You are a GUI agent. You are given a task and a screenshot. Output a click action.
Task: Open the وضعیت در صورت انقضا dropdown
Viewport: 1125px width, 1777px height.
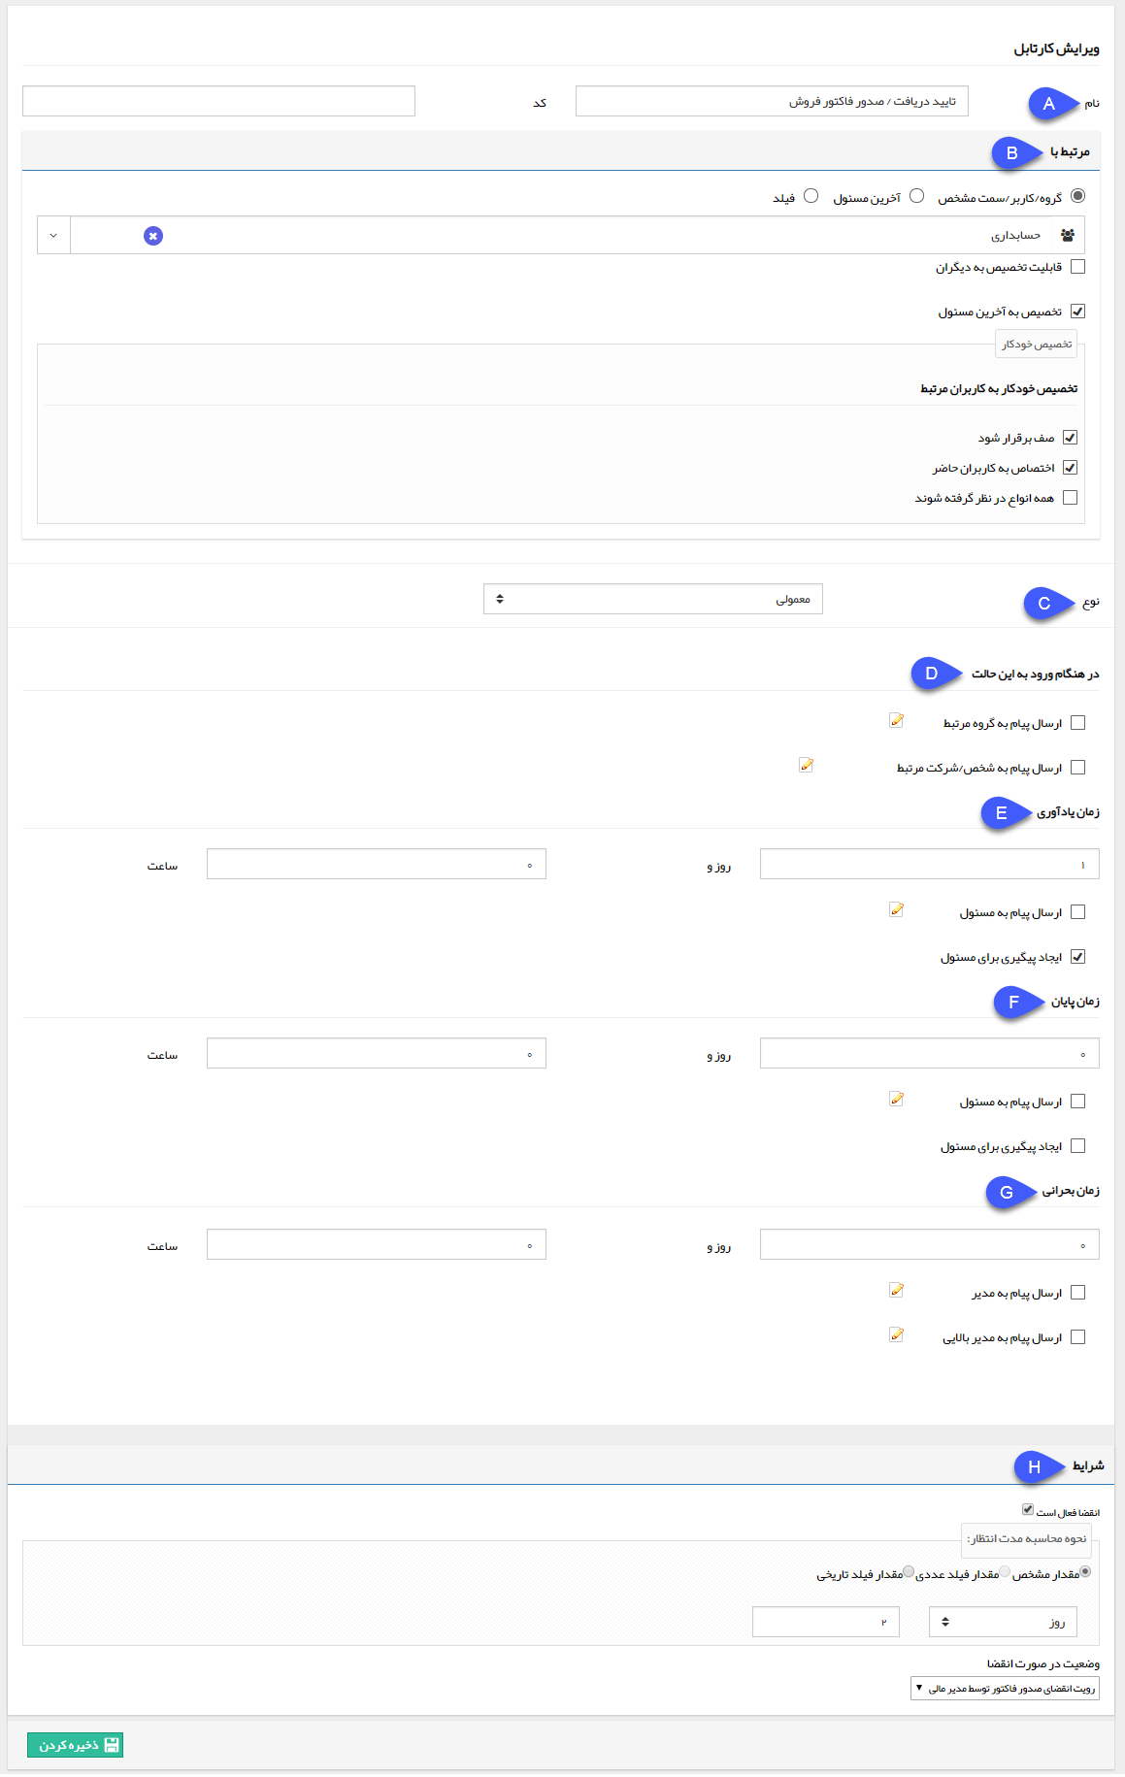(1005, 1689)
